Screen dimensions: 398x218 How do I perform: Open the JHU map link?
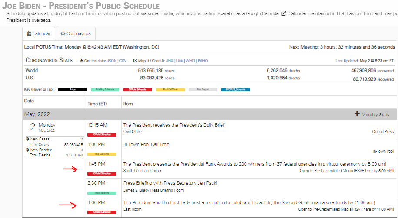click(x=170, y=61)
